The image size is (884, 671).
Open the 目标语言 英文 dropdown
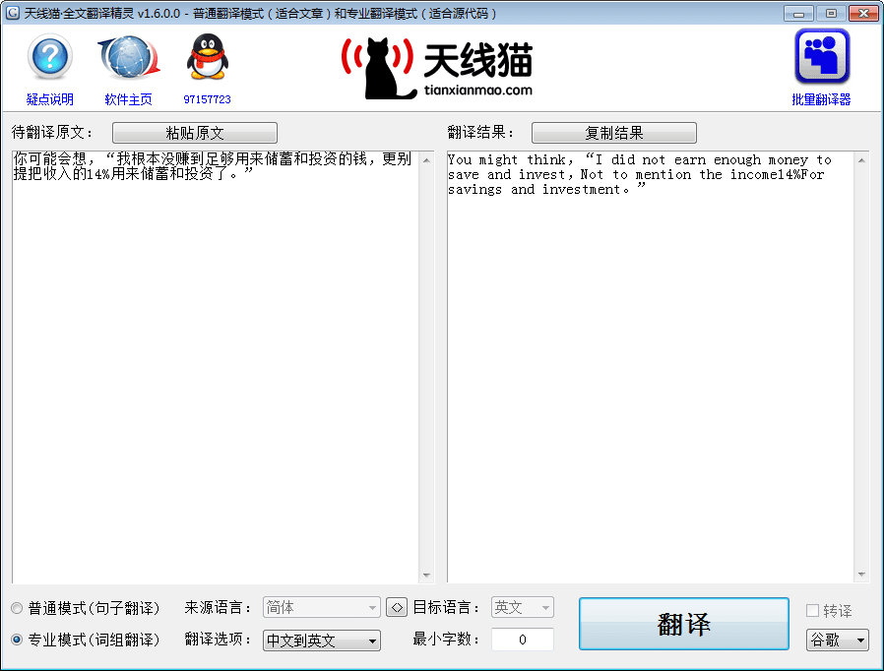click(x=522, y=607)
